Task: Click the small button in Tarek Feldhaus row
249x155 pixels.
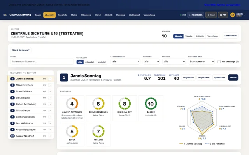Action: click(x=50, y=91)
